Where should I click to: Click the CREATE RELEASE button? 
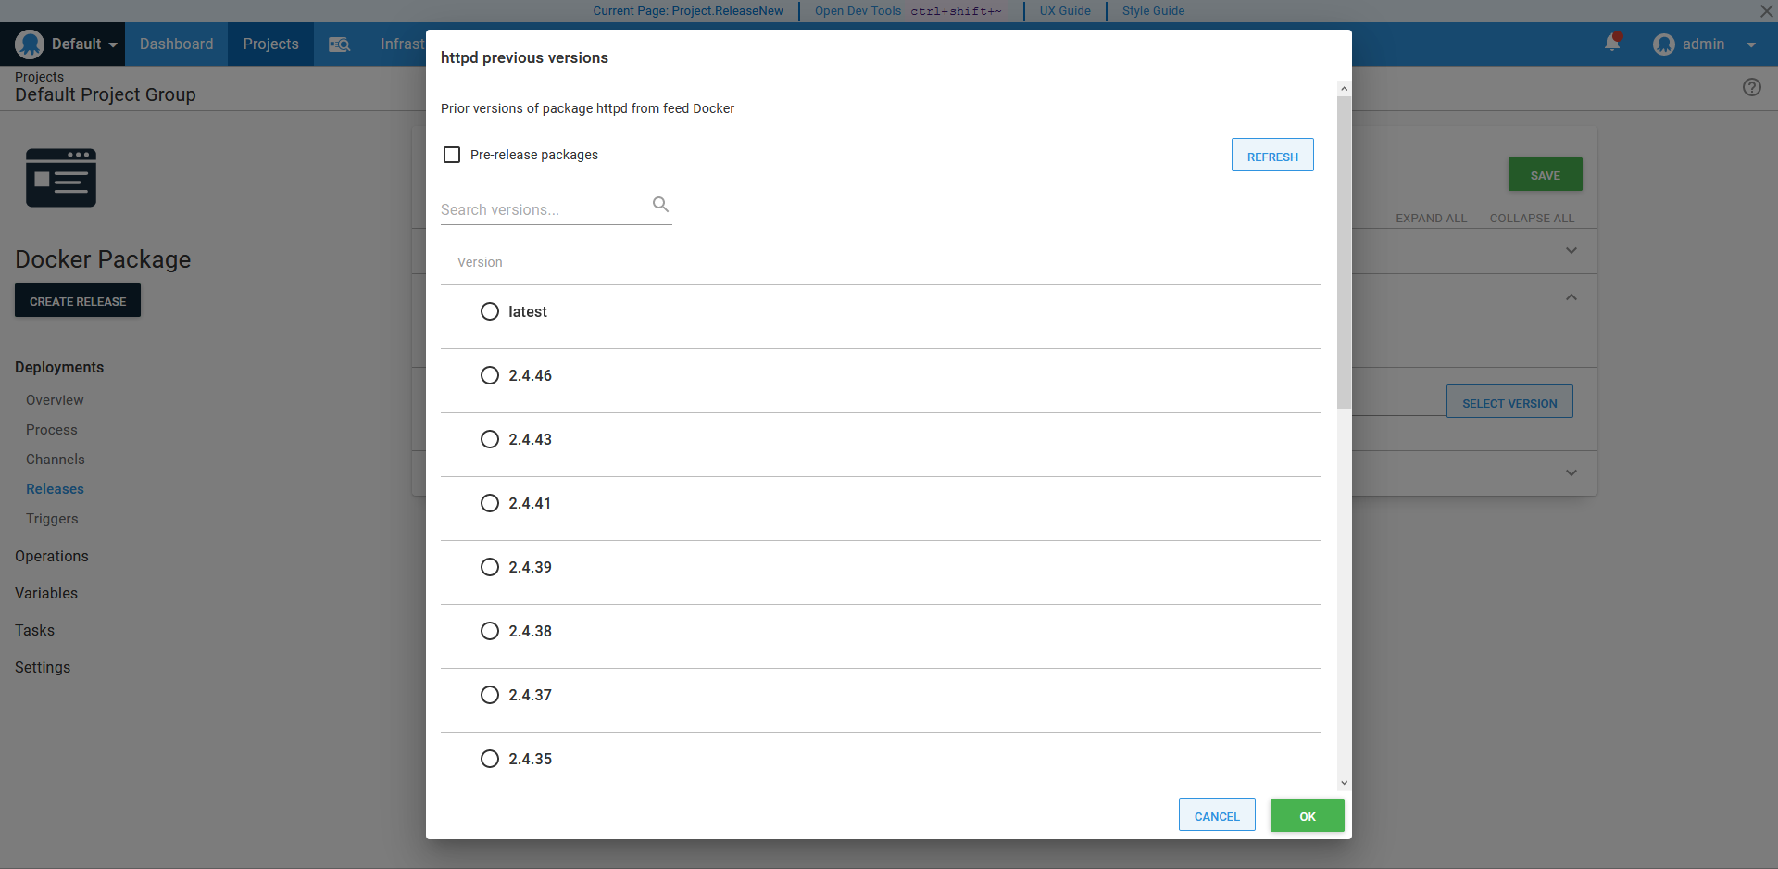[78, 301]
